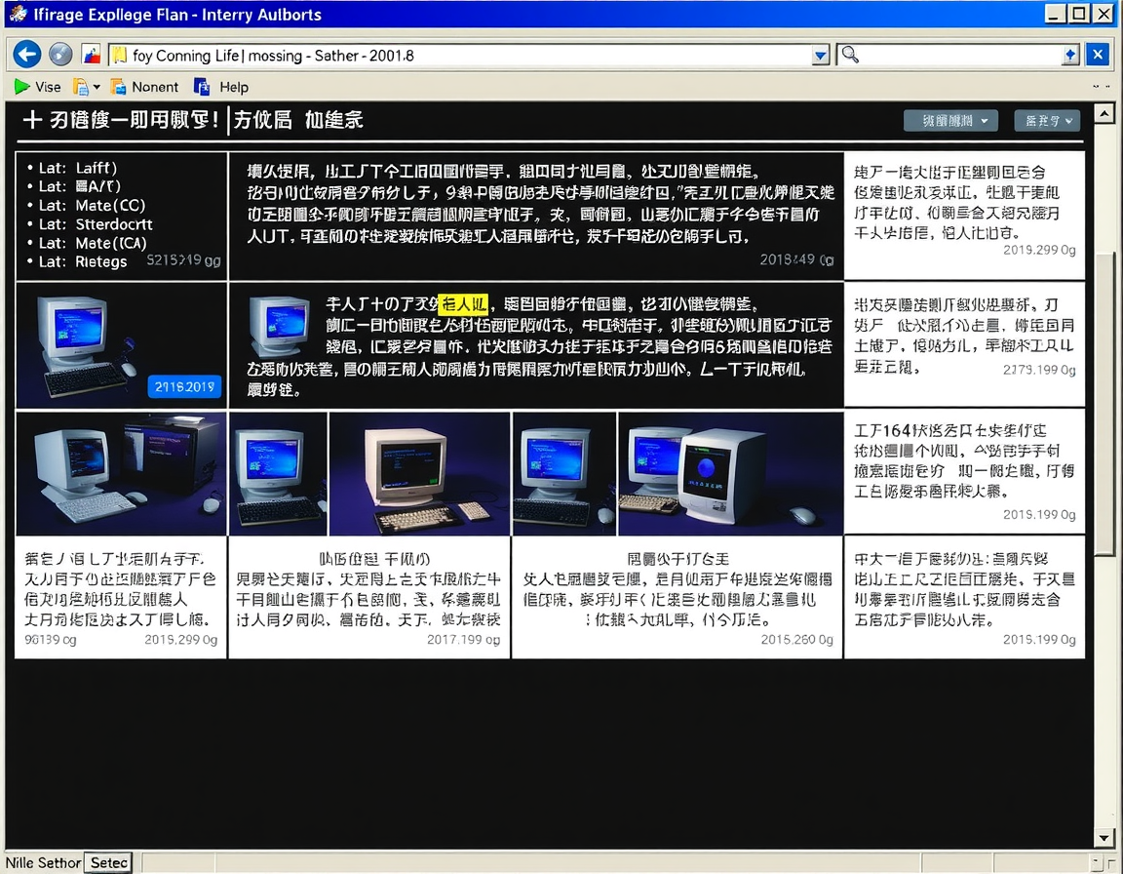Open the Vise menu
Screen dimensions: 1123x874
click(x=47, y=88)
